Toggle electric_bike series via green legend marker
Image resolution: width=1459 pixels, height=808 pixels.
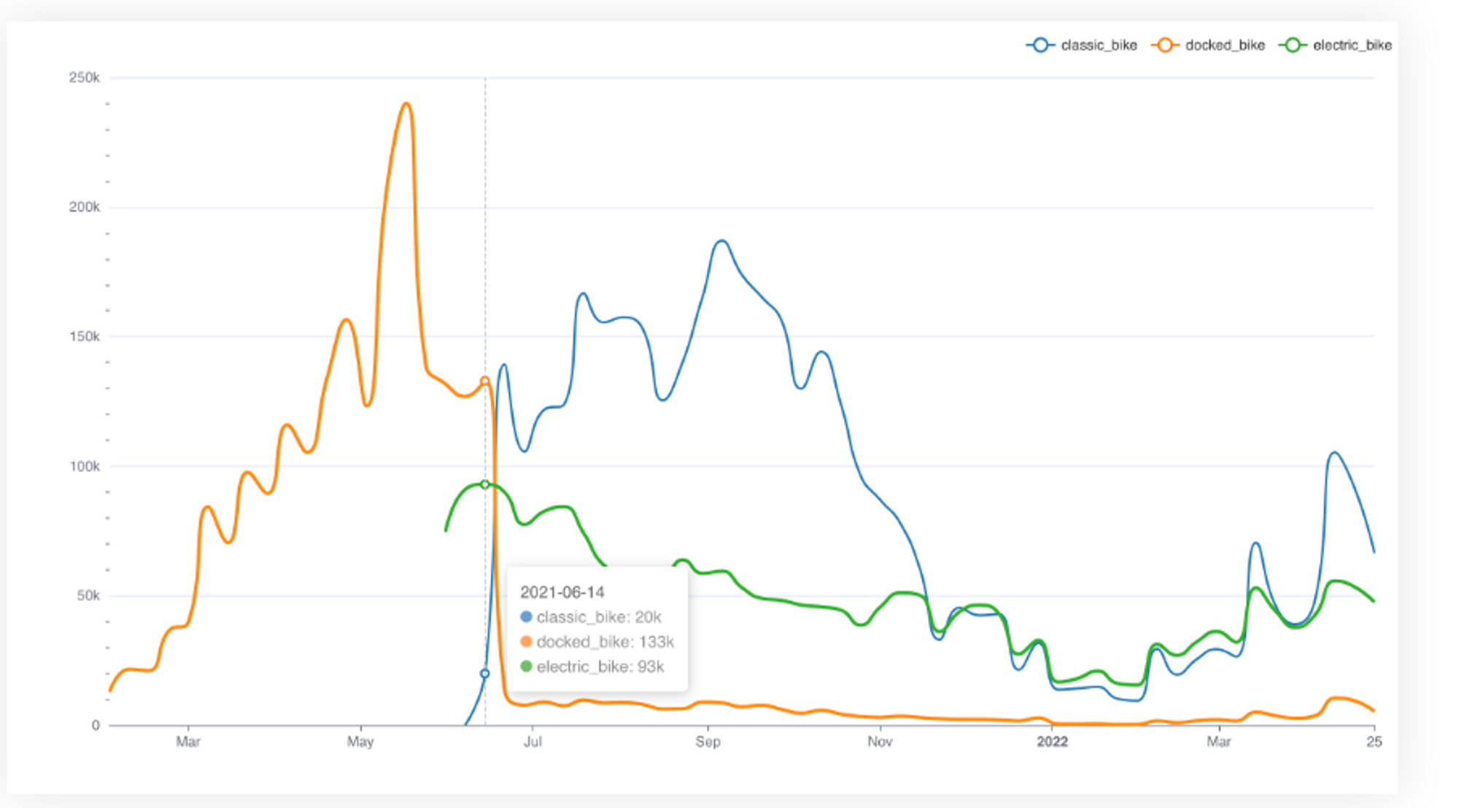pyautogui.click(x=1293, y=45)
